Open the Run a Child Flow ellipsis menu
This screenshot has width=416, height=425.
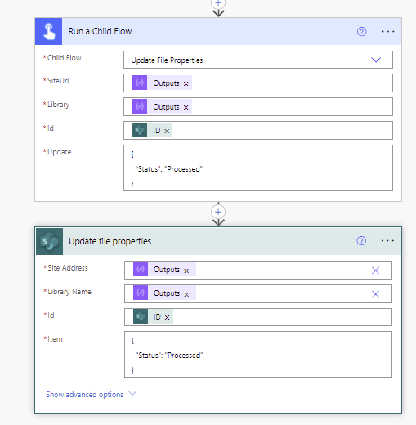(387, 32)
